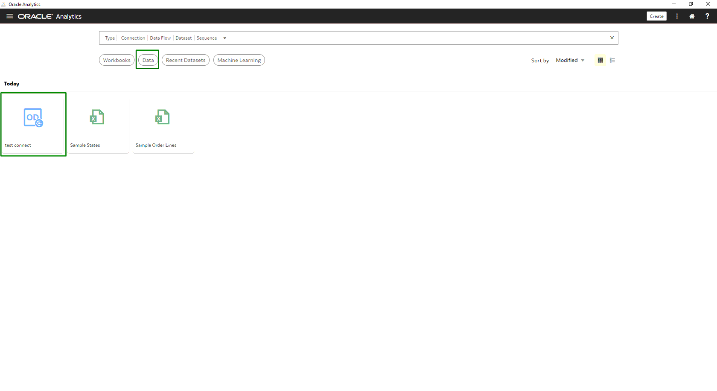Switch to grid view of items
Image resolution: width=717 pixels, height=391 pixels.
pos(600,60)
